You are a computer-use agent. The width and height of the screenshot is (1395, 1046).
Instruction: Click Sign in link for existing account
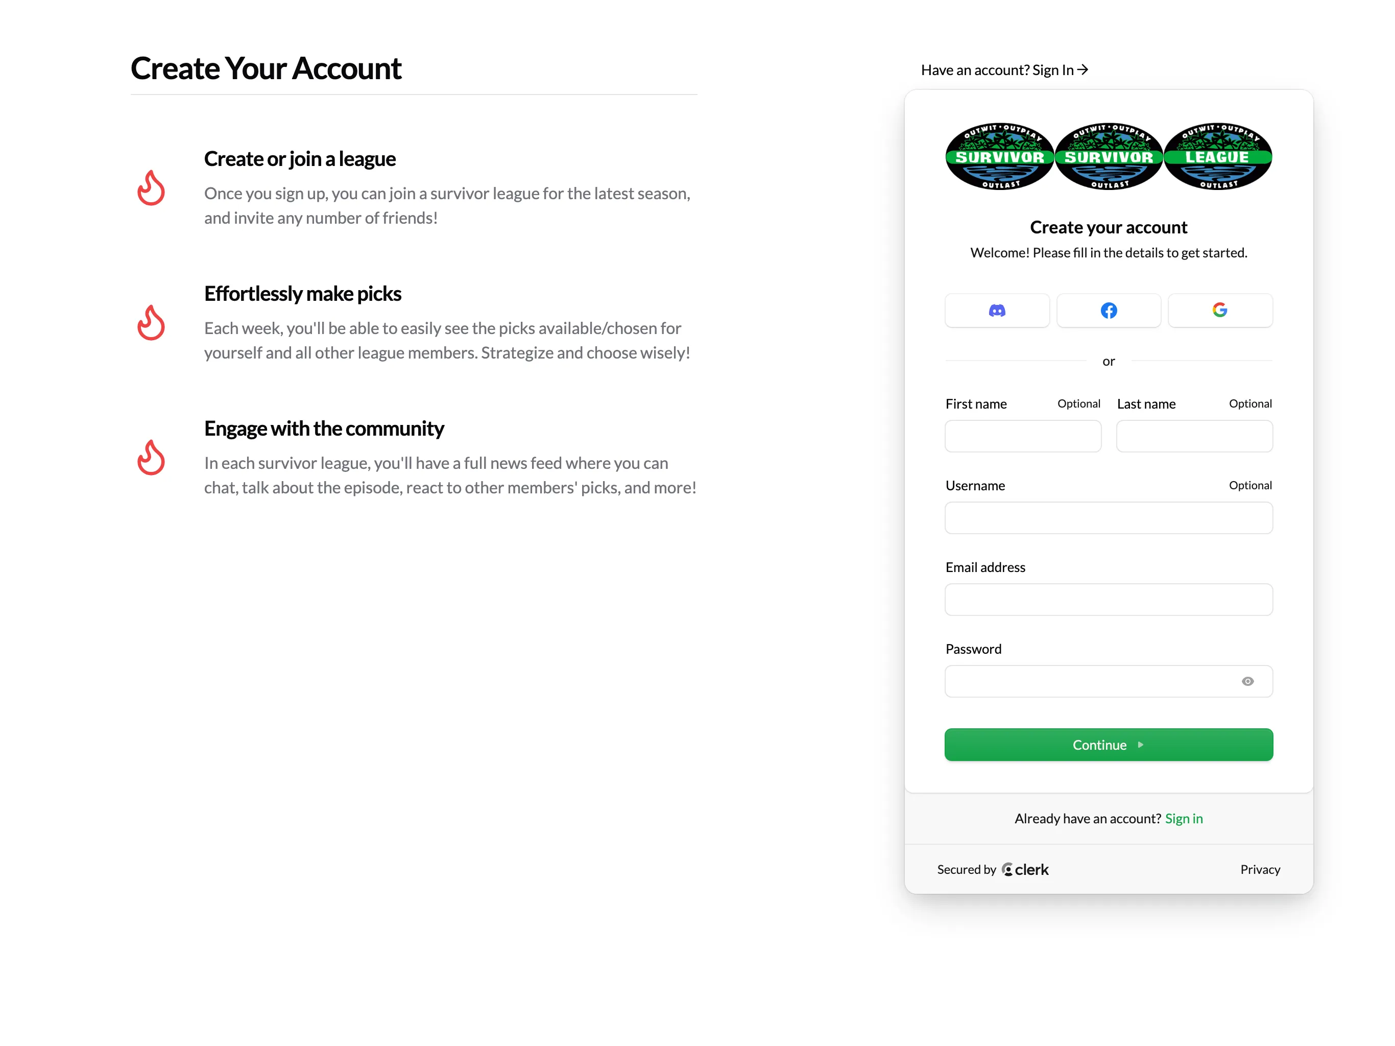tap(1184, 818)
